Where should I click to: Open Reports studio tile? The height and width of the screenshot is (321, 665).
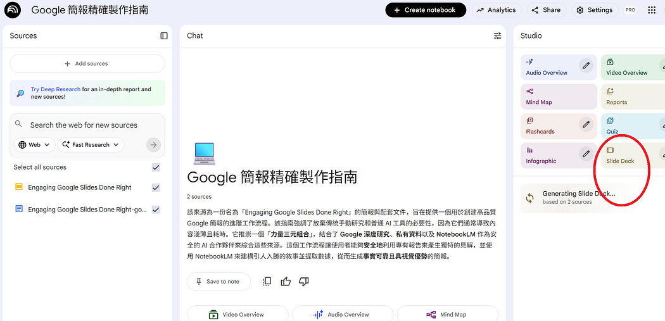633,97
